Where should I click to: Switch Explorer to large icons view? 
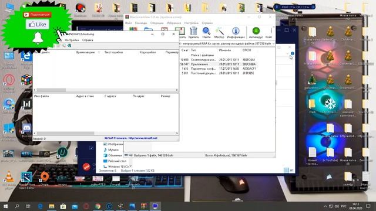pyautogui.click(x=291, y=170)
